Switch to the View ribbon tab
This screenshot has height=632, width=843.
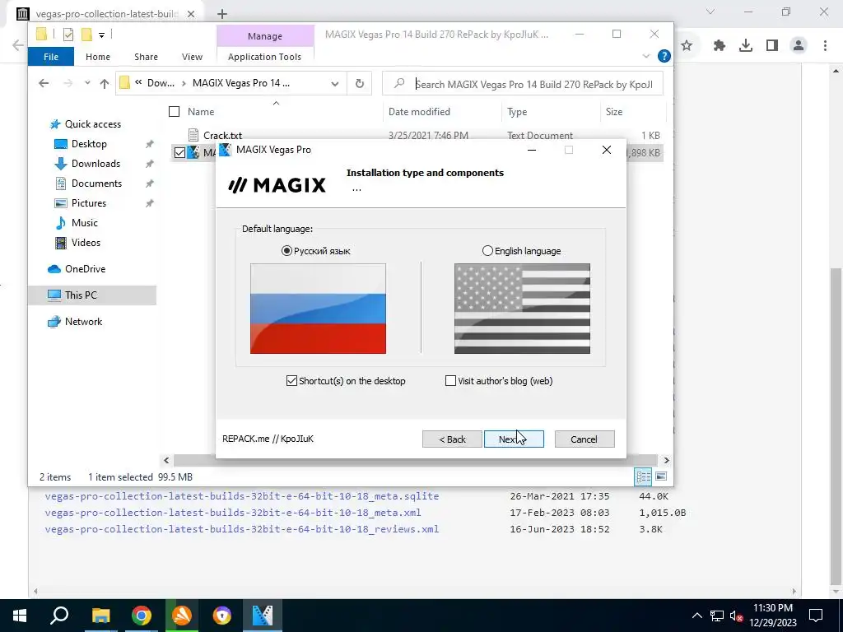pos(192,57)
